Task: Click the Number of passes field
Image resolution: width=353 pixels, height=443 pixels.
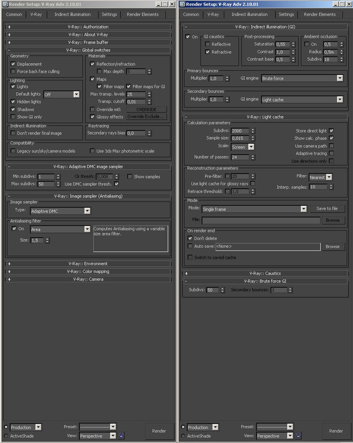Action: 240,157
